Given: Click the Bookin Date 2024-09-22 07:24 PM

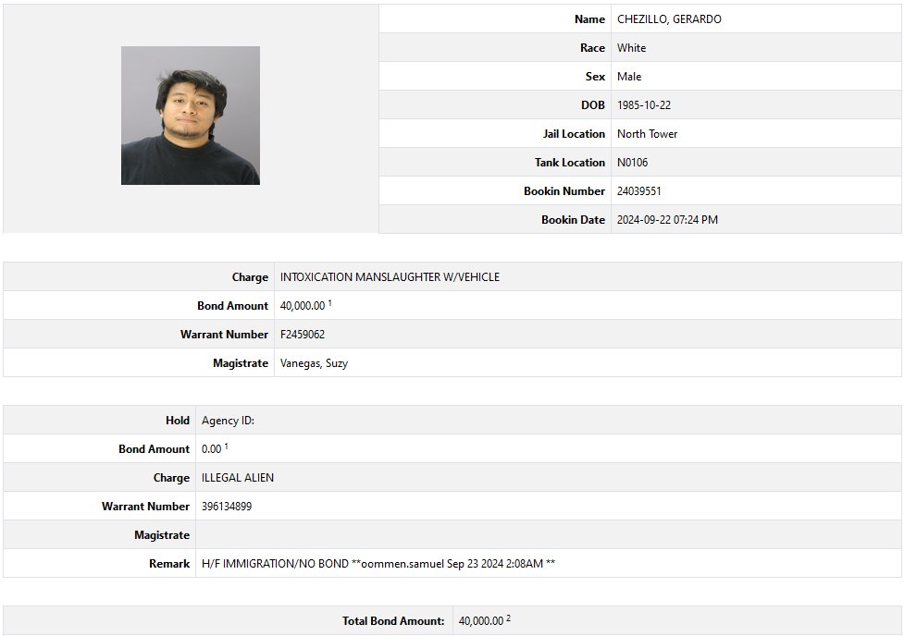Looking at the screenshot, I should click(667, 220).
